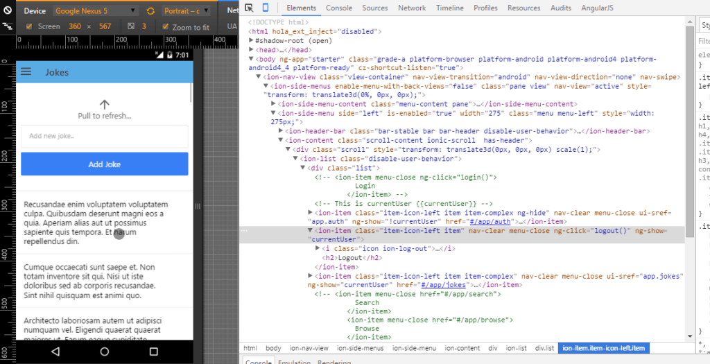
Task: Uncheck the Screen resolution checkbox
Action: pyautogui.click(x=28, y=26)
